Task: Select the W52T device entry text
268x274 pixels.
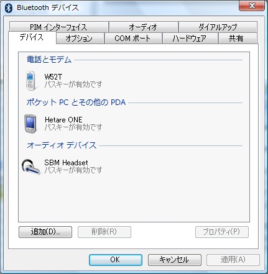Action: (x=53, y=77)
